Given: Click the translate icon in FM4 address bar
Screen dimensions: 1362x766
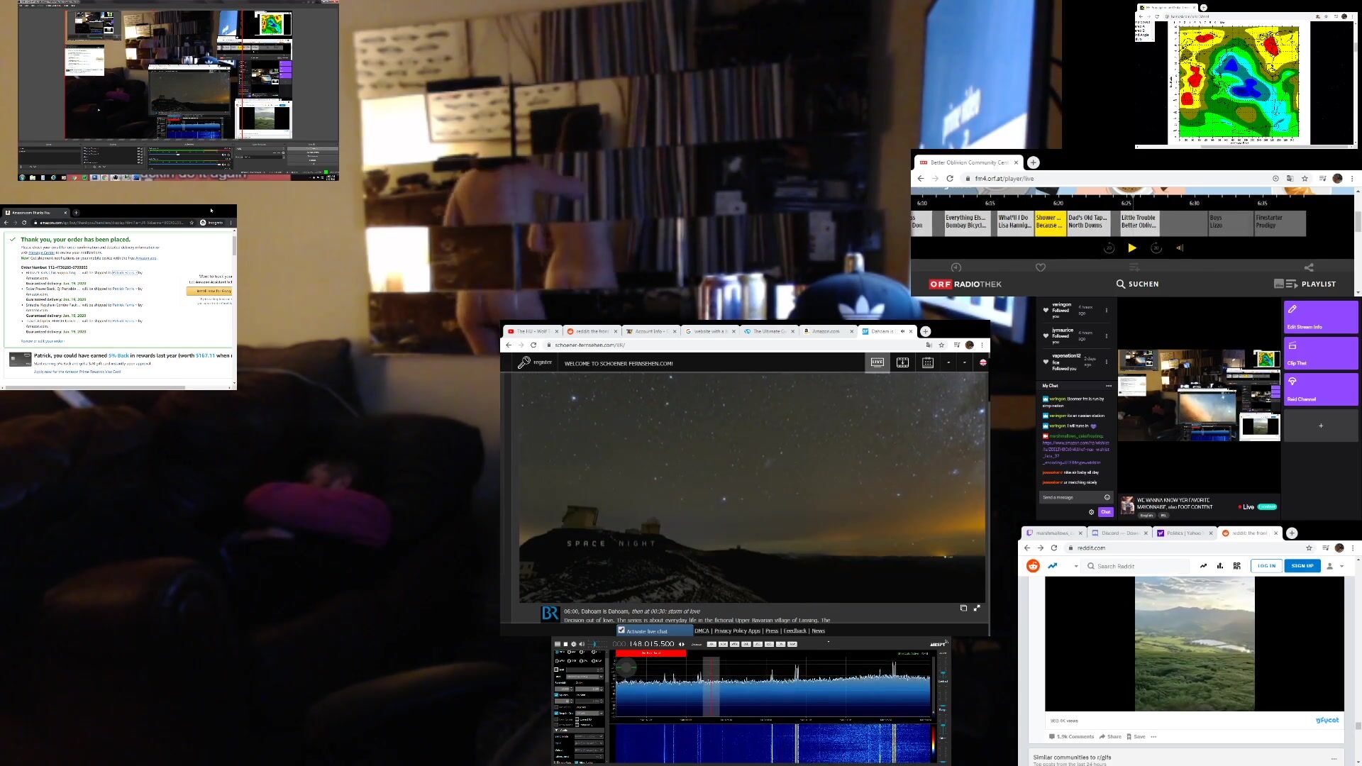Looking at the screenshot, I should 1290,179.
